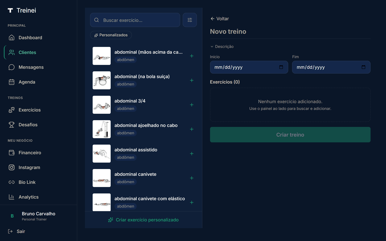Click the Voltar back arrow icon
Image resolution: width=386 pixels, height=241 pixels.
coord(212,19)
